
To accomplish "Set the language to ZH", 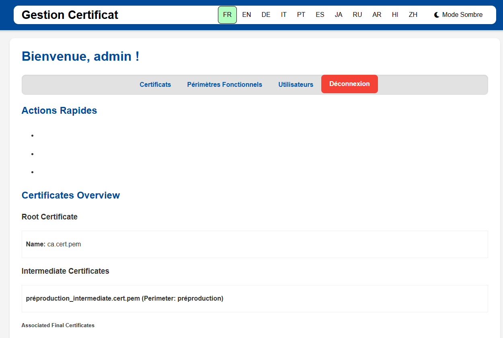I will pos(413,15).
